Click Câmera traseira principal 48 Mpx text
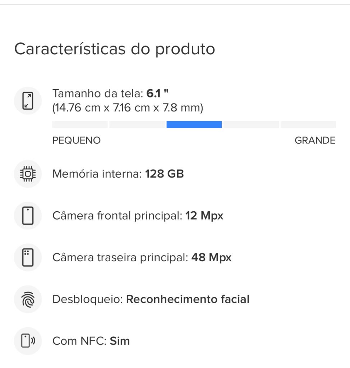 [x=142, y=257]
